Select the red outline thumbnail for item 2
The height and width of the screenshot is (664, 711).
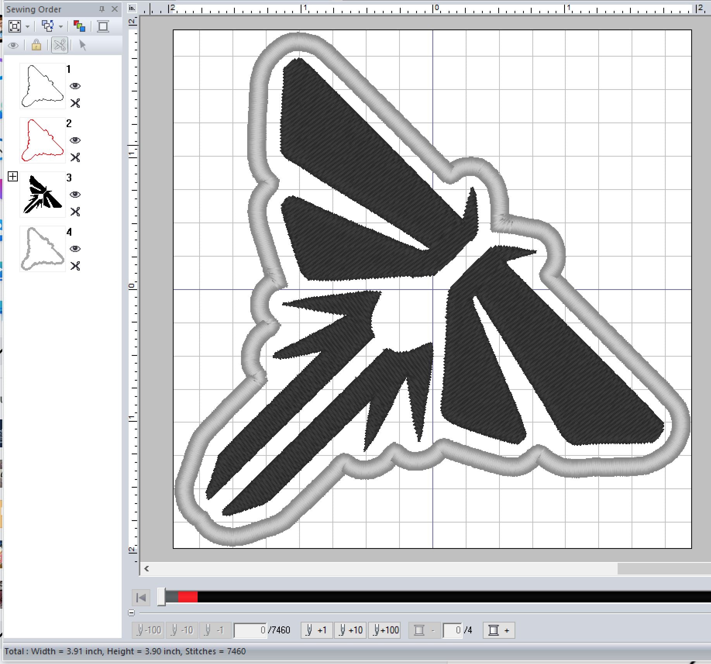pos(43,140)
